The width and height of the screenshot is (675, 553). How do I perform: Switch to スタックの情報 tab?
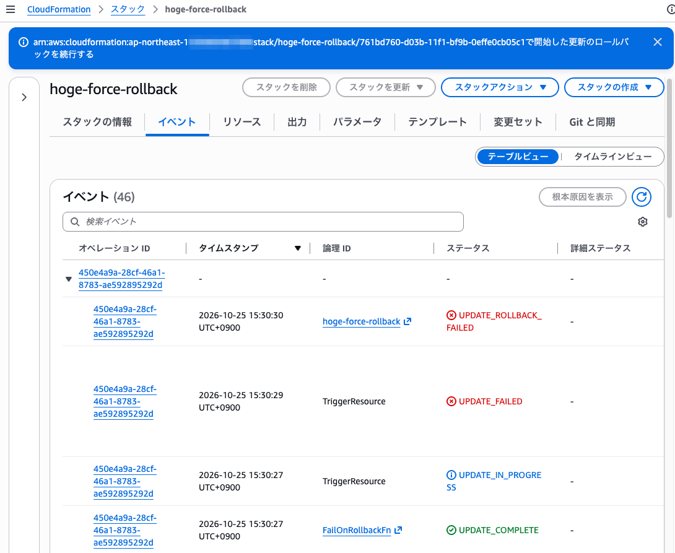[97, 122]
